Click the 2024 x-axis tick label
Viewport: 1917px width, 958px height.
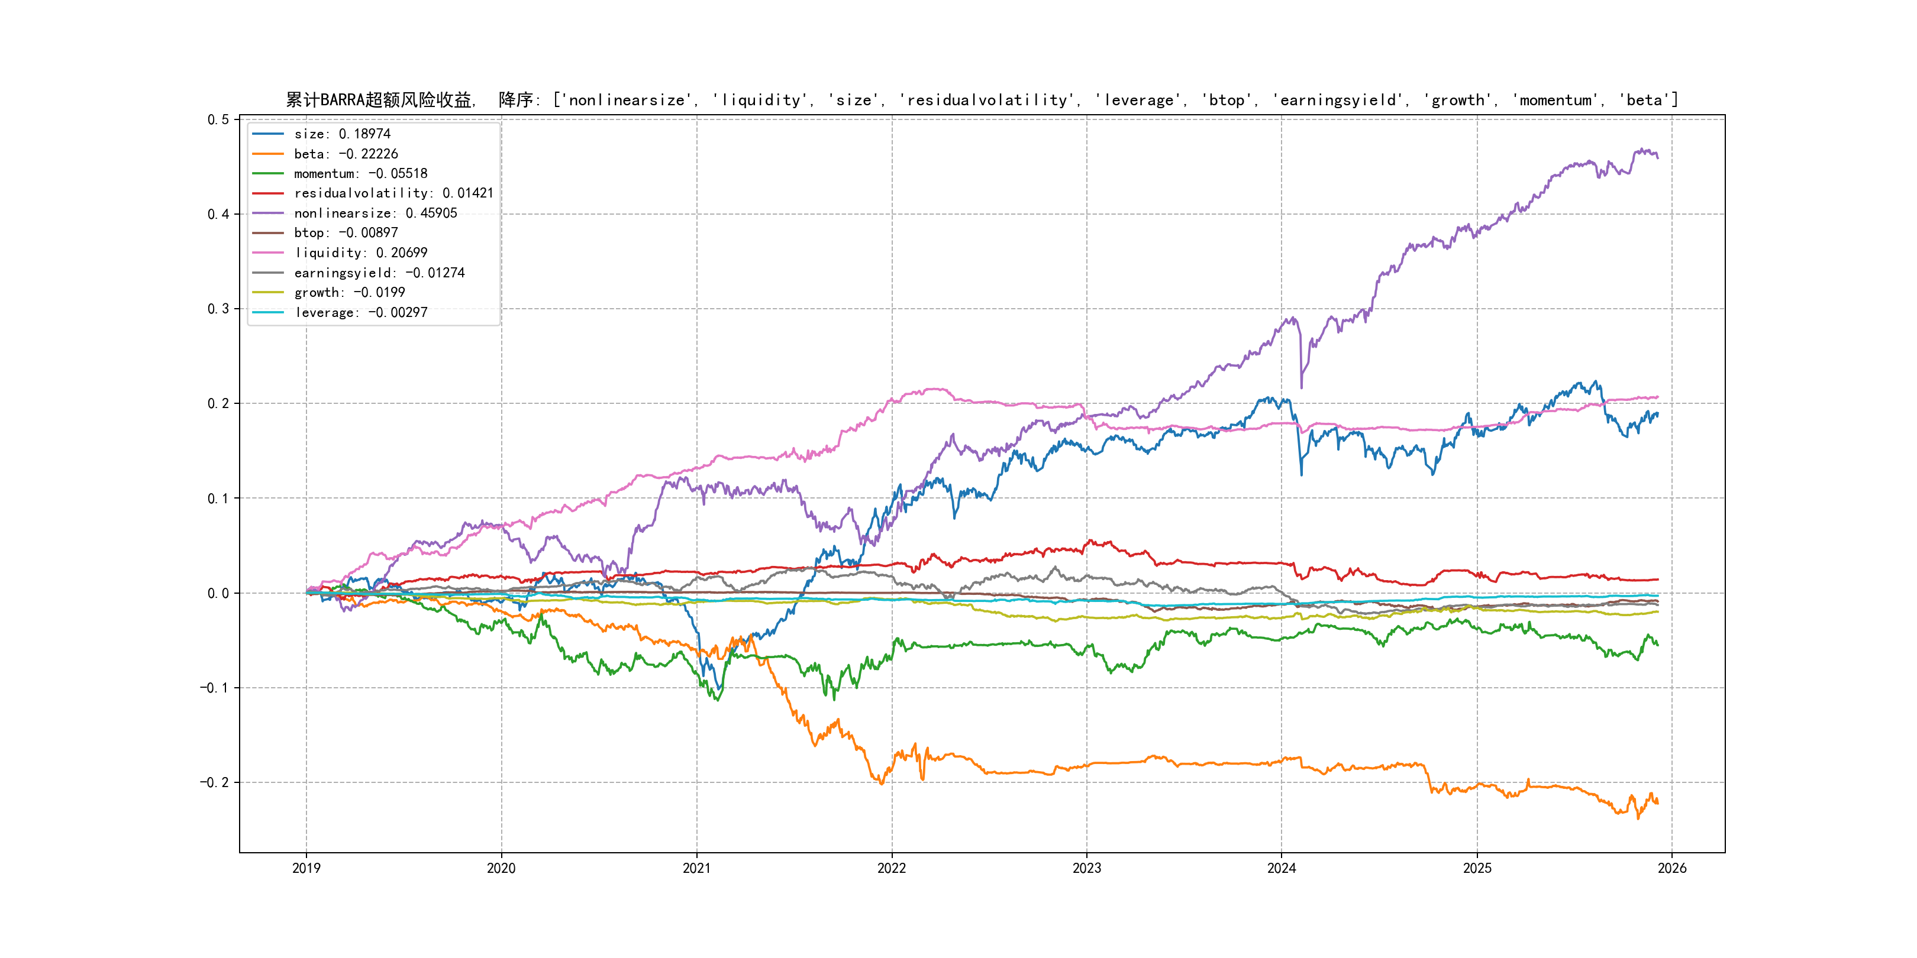click(x=1282, y=868)
